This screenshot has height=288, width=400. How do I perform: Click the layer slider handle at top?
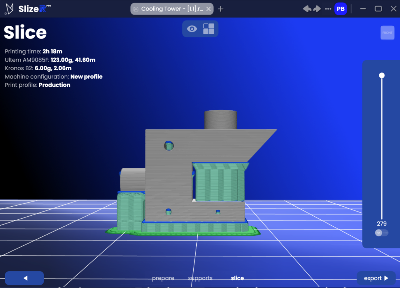382,76
